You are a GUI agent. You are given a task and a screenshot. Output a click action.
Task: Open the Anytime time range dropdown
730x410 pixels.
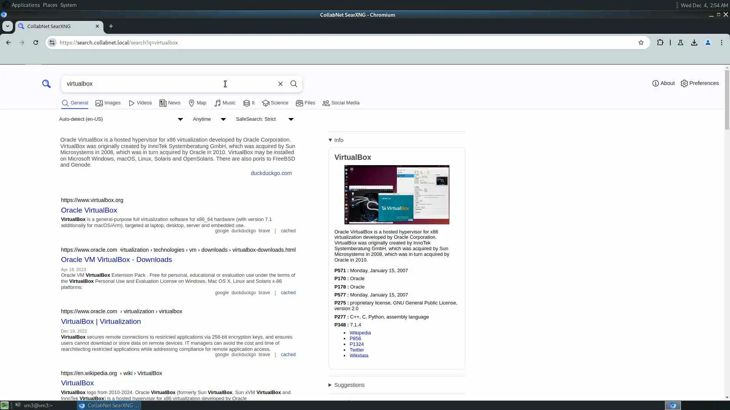coord(209,119)
